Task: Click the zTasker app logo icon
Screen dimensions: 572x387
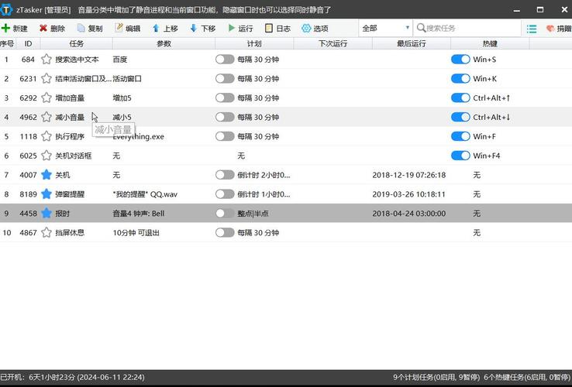Action: 6,9
